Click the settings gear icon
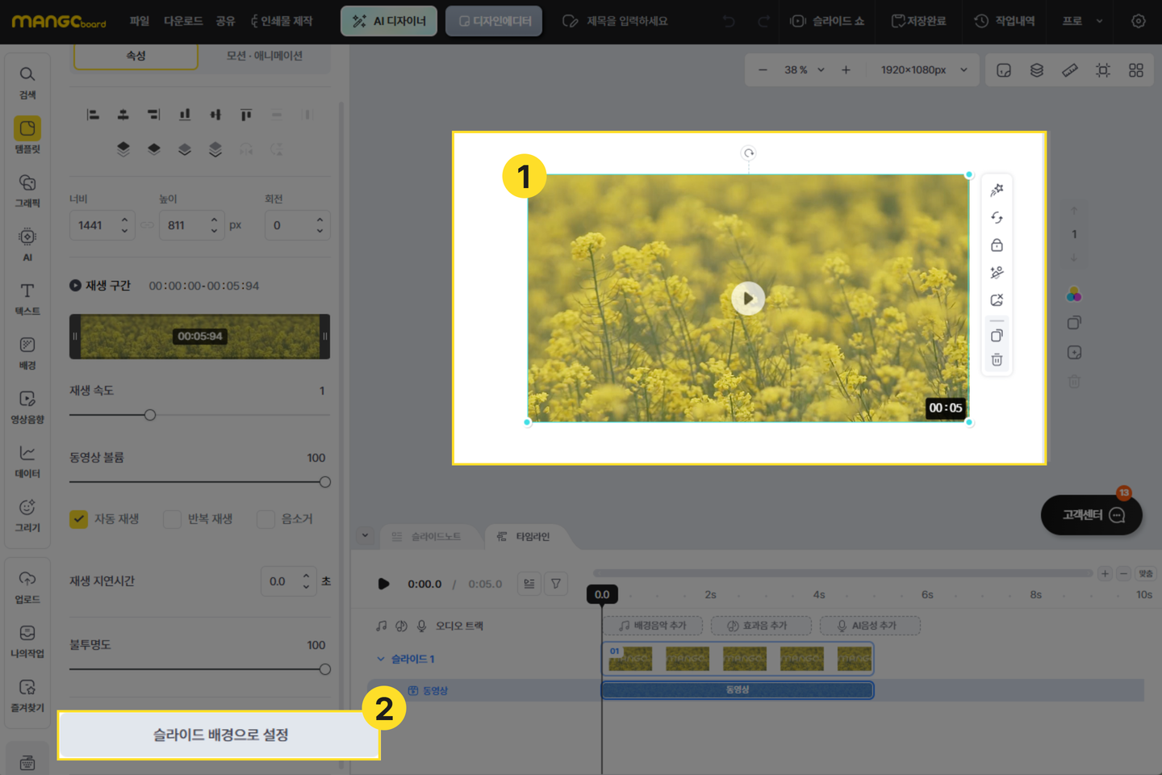 click(x=1138, y=21)
